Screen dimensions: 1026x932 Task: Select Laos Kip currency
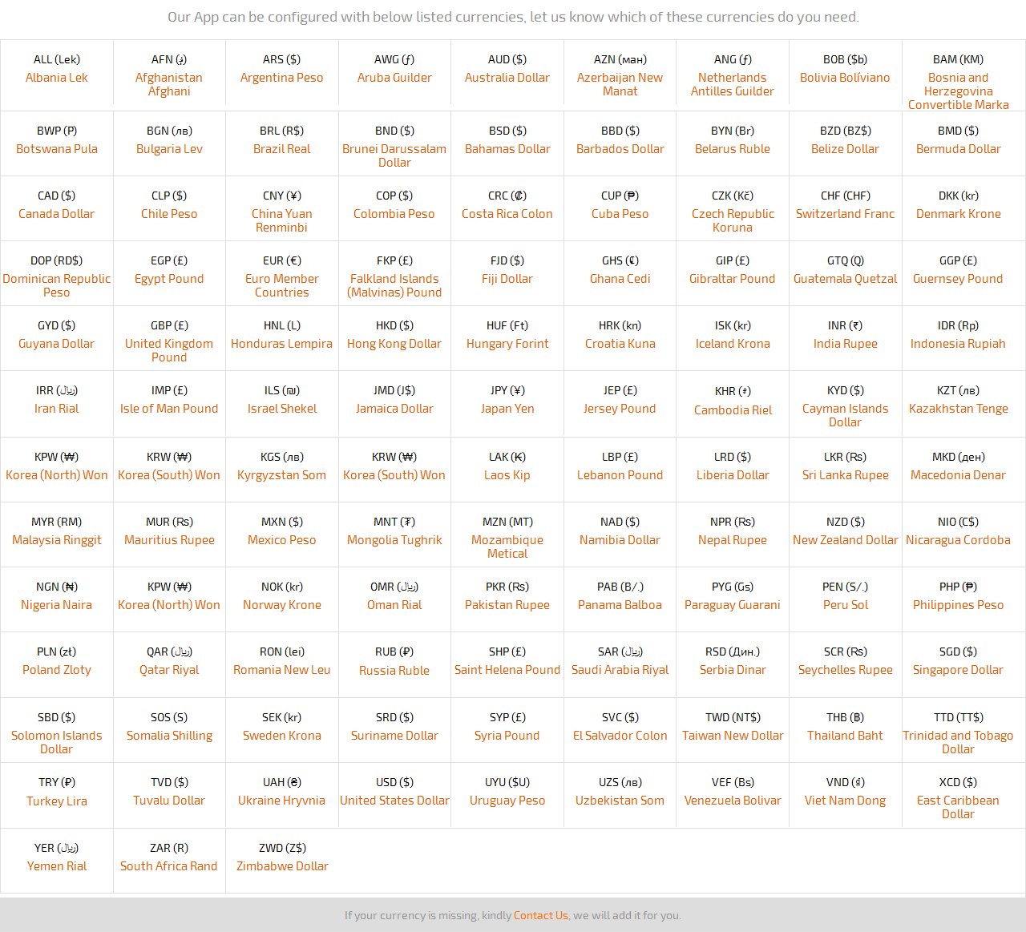[507, 475]
